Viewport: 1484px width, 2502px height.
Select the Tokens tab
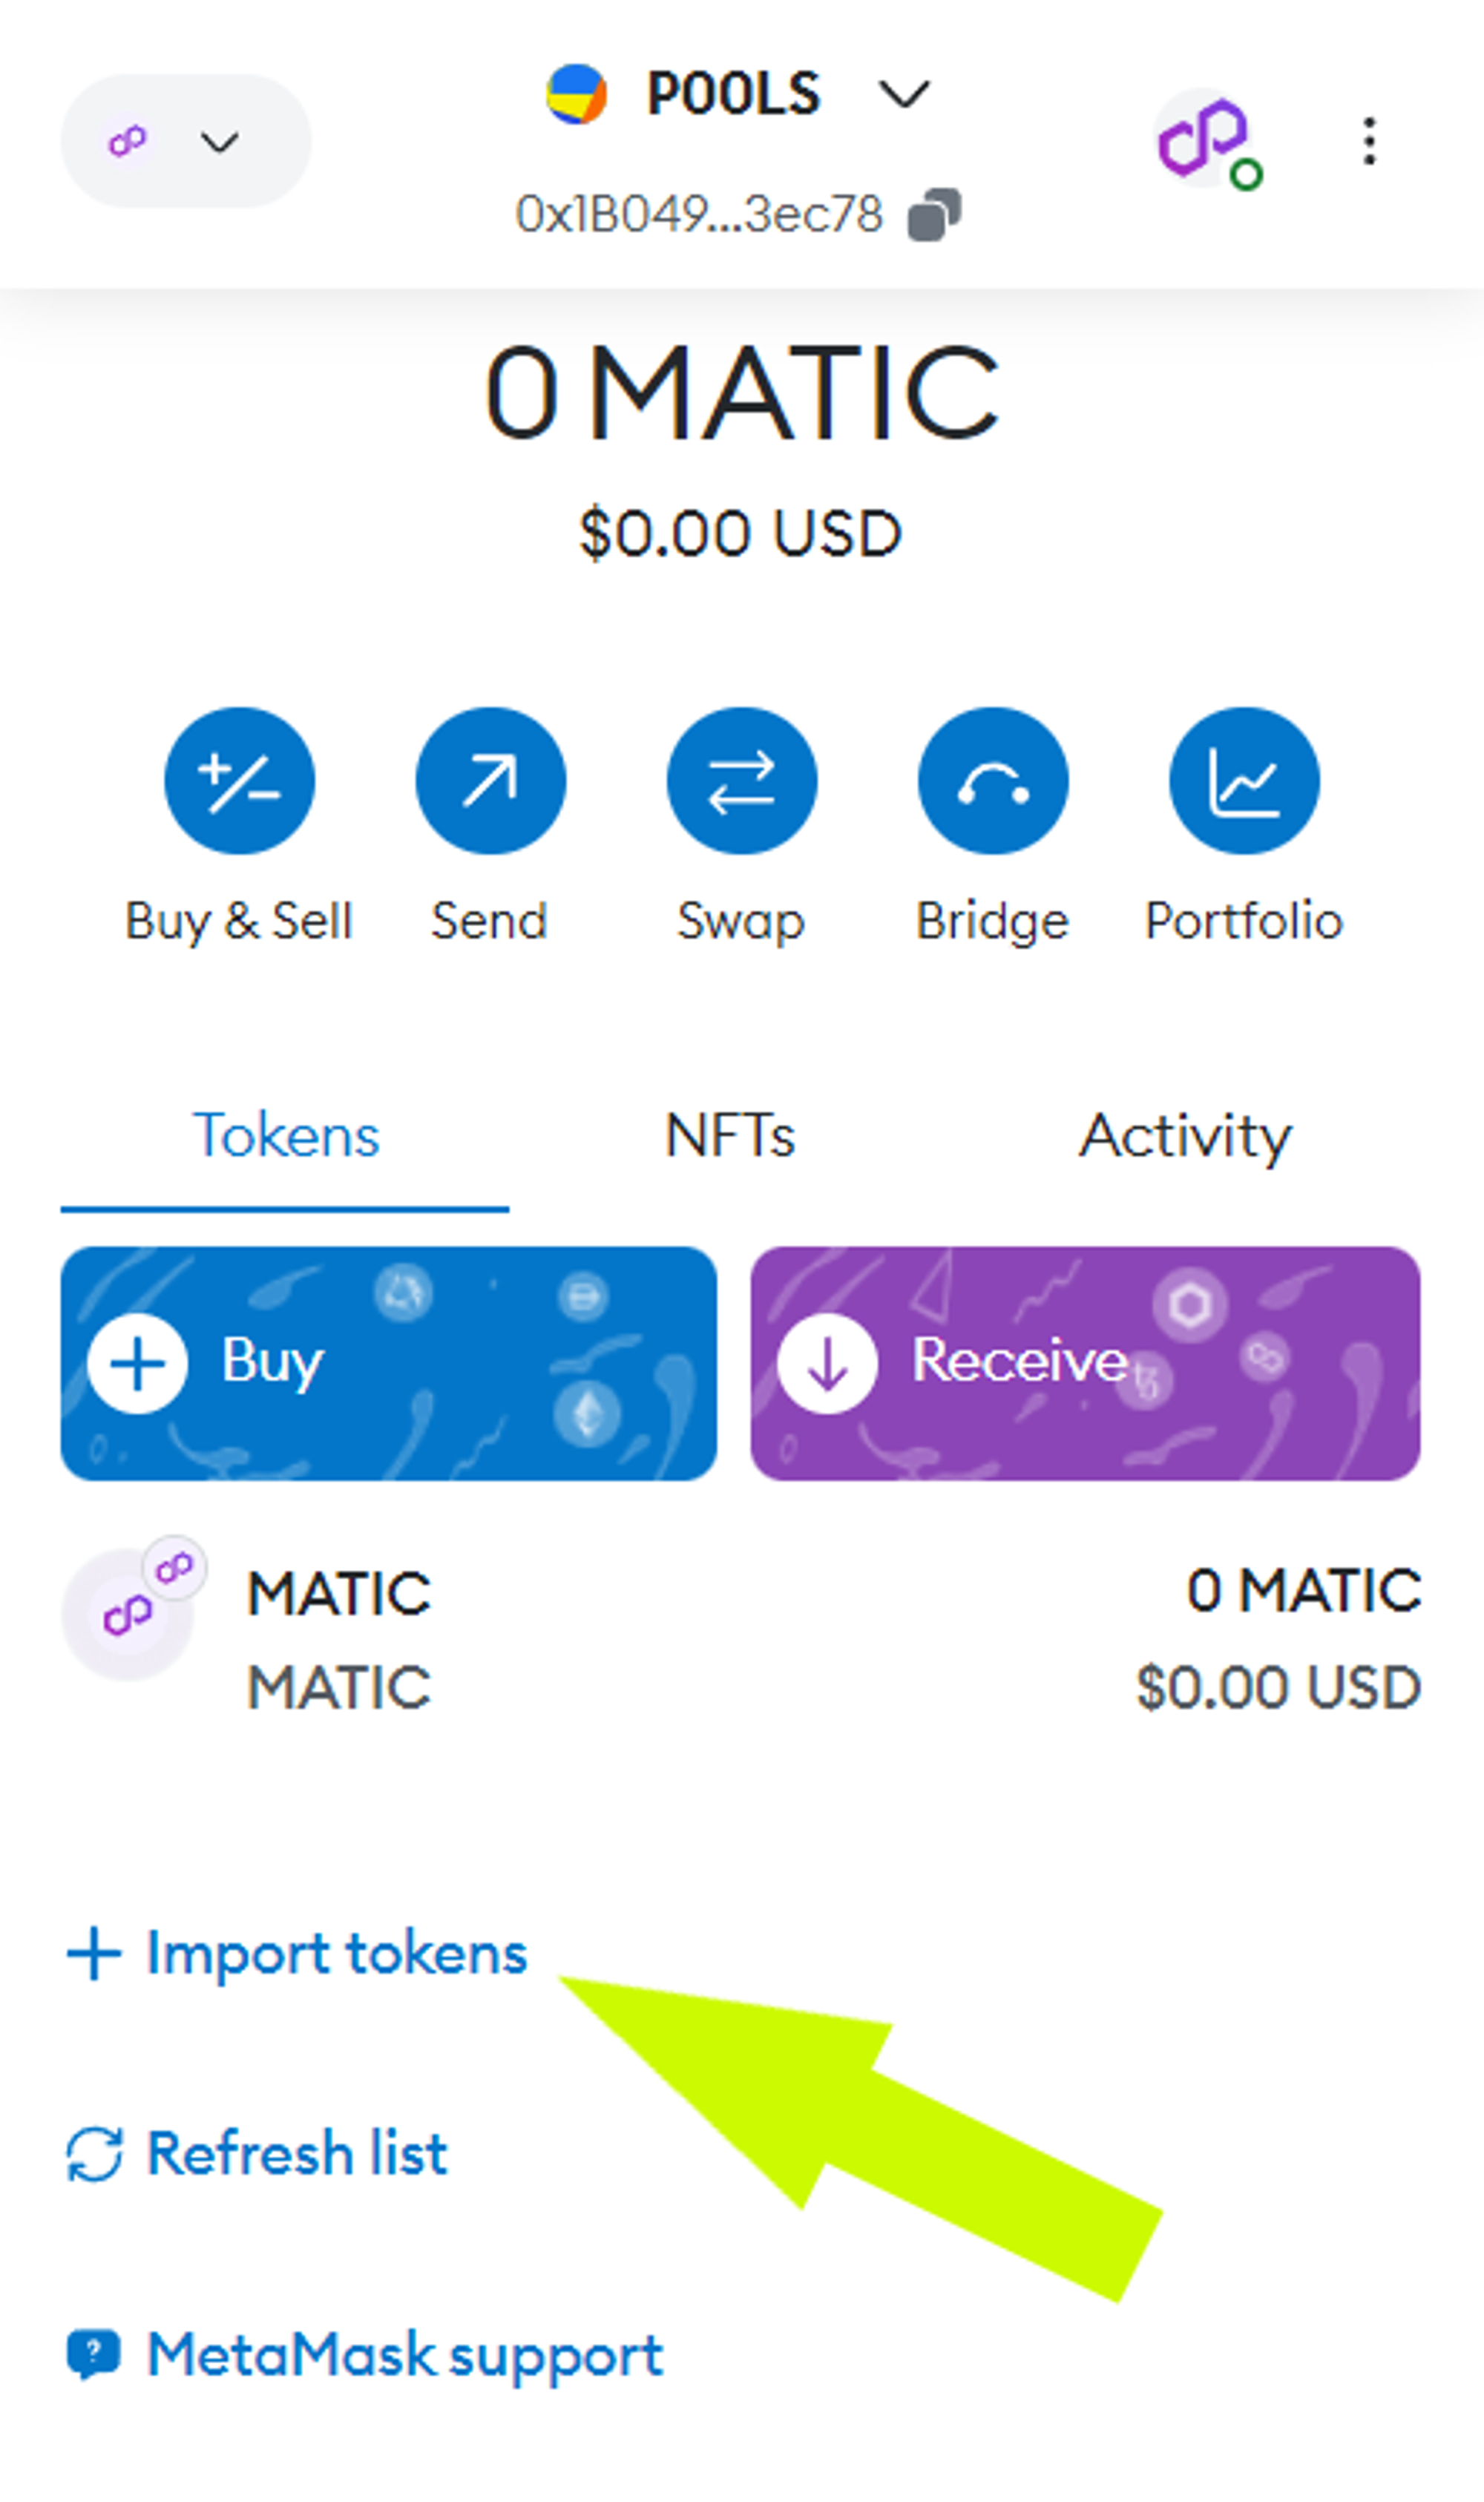click(x=286, y=1136)
